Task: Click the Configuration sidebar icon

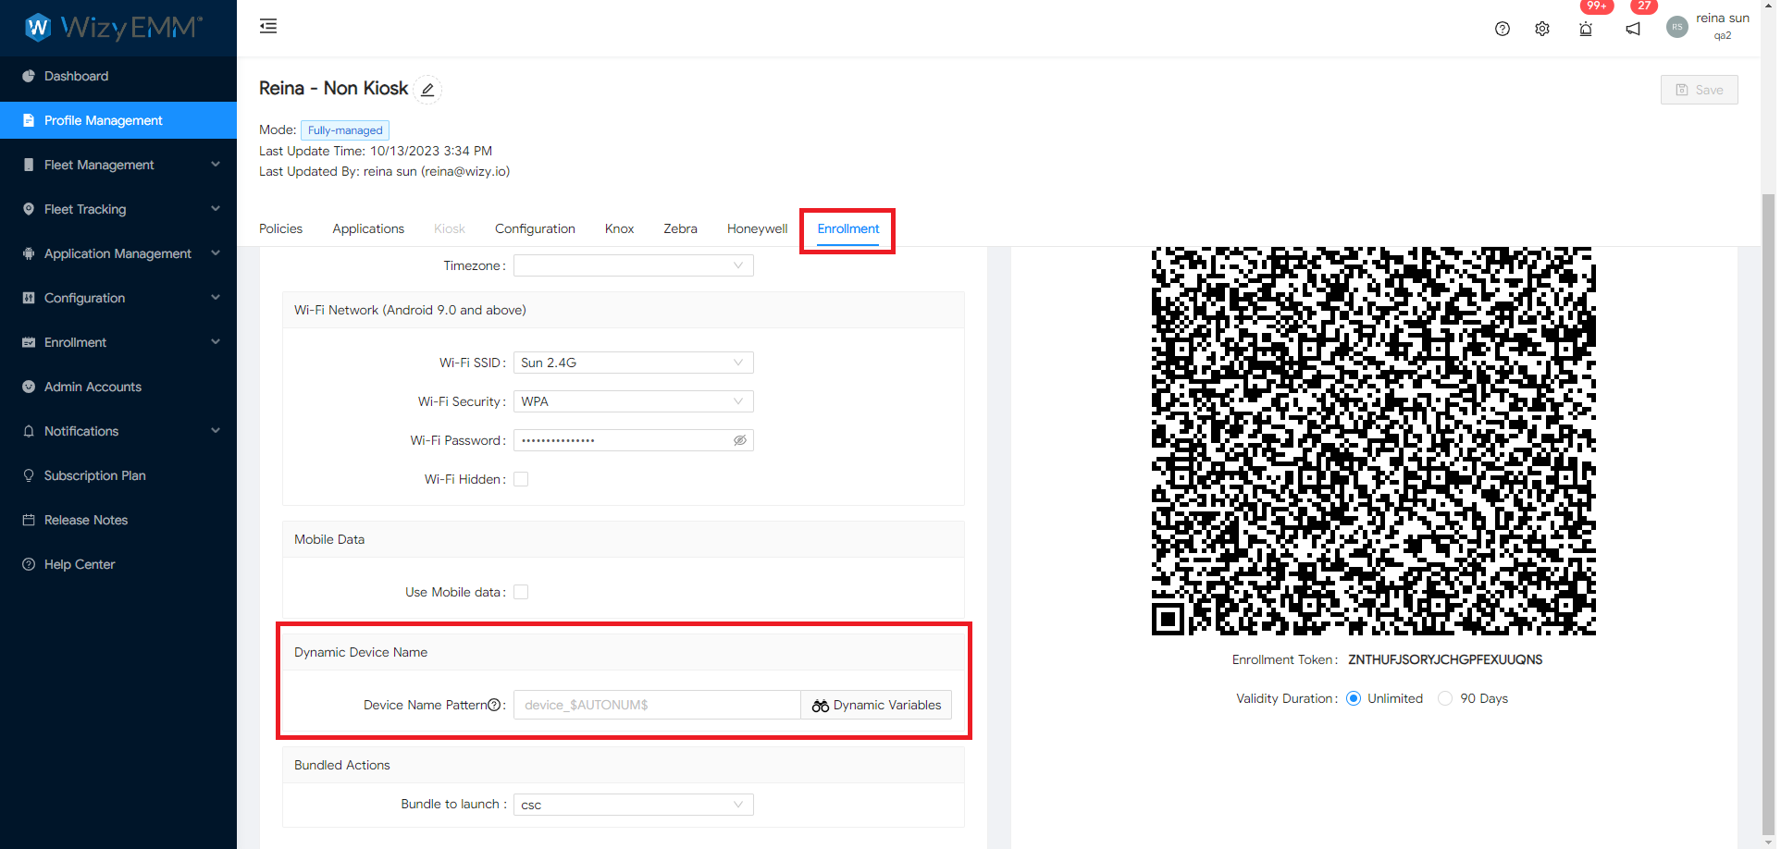Action: click(29, 298)
